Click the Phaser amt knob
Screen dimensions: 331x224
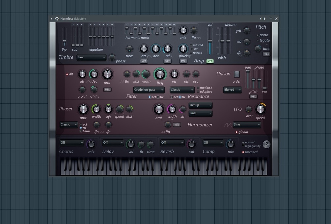point(83,109)
